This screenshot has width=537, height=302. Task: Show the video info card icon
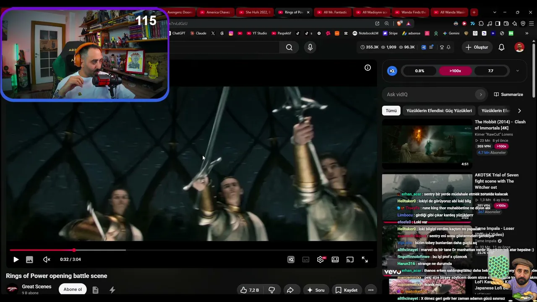point(368,68)
